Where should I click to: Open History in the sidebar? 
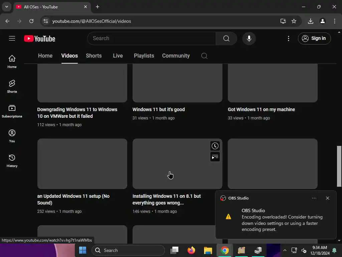tap(12, 161)
